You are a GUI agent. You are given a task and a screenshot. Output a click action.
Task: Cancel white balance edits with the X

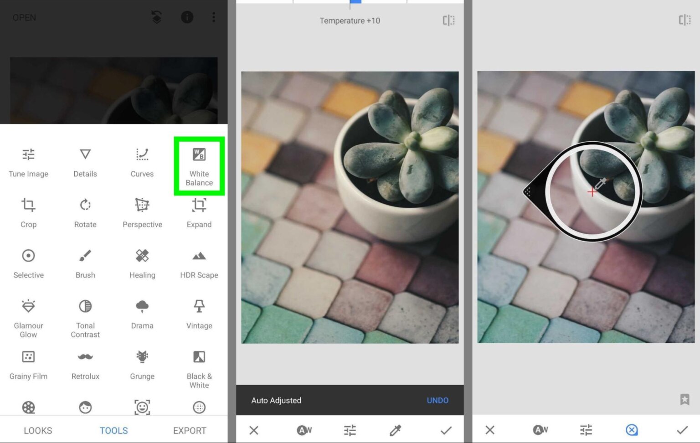[254, 430]
